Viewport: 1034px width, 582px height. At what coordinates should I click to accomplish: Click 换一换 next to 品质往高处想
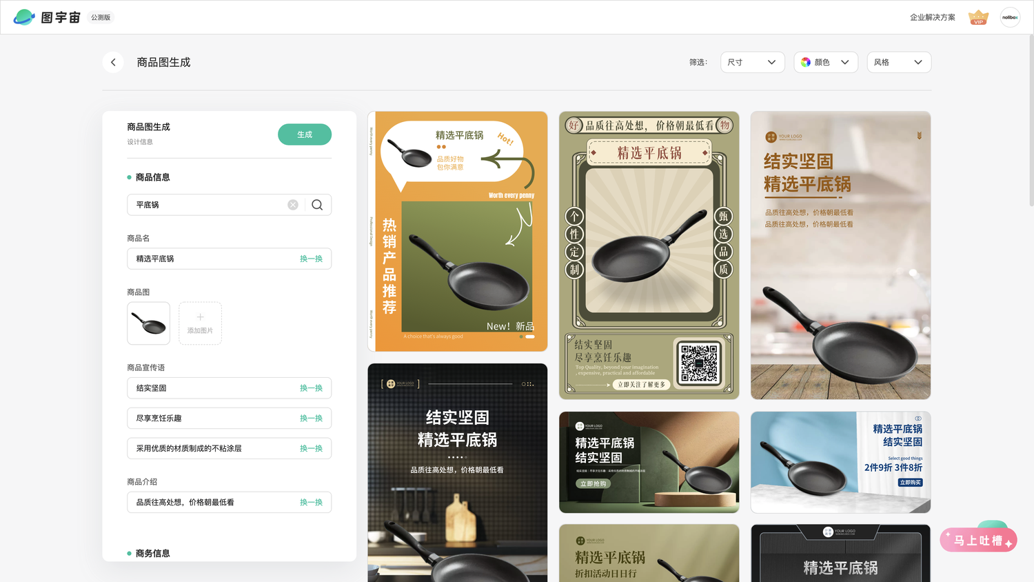click(x=311, y=503)
